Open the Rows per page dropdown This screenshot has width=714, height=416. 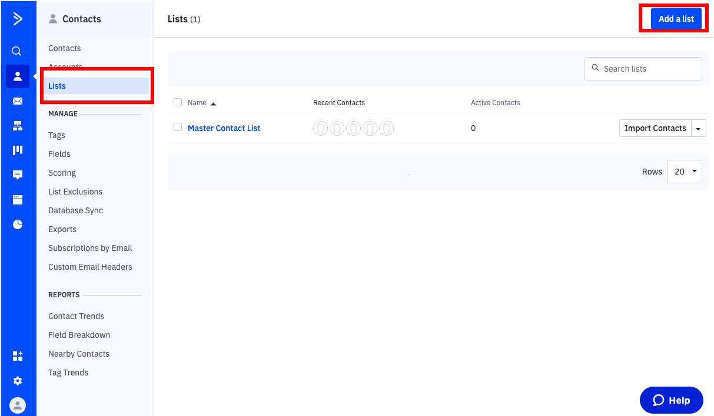[x=685, y=172]
